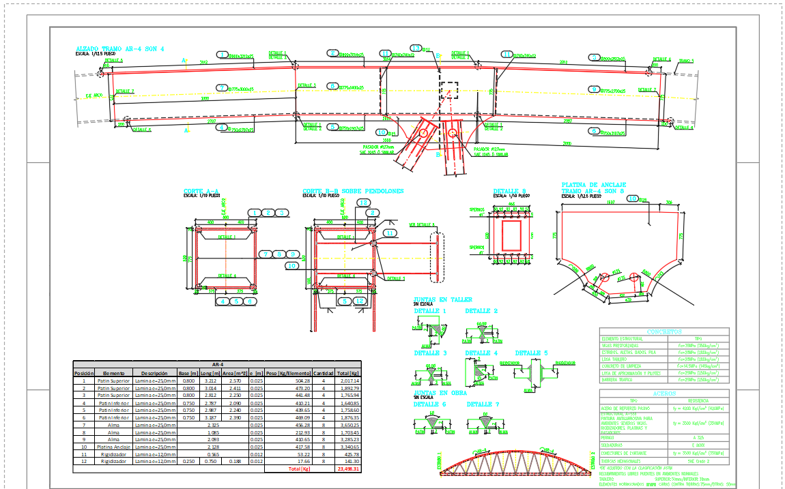Select the DETALLE 2 weld joint drawing
This screenshot has width=785, height=489.
pyautogui.click(x=481, y=331)
